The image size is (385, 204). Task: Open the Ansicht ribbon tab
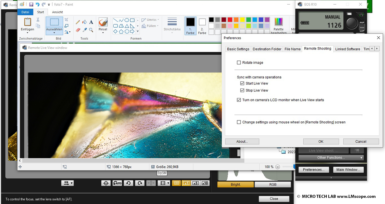coord(57,12)
